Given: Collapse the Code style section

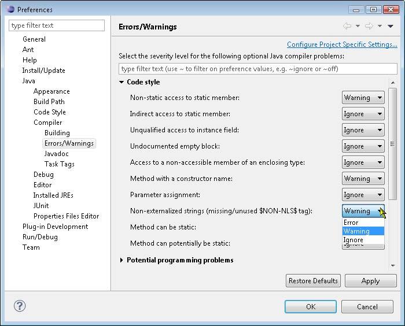Looking at the screenshot, I should 122,82.
